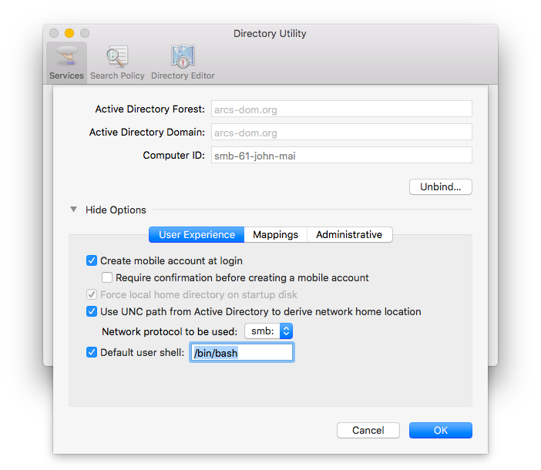Click the Directory Utility window title
This screenshot has height=470, width=541.
coord(270,33)
